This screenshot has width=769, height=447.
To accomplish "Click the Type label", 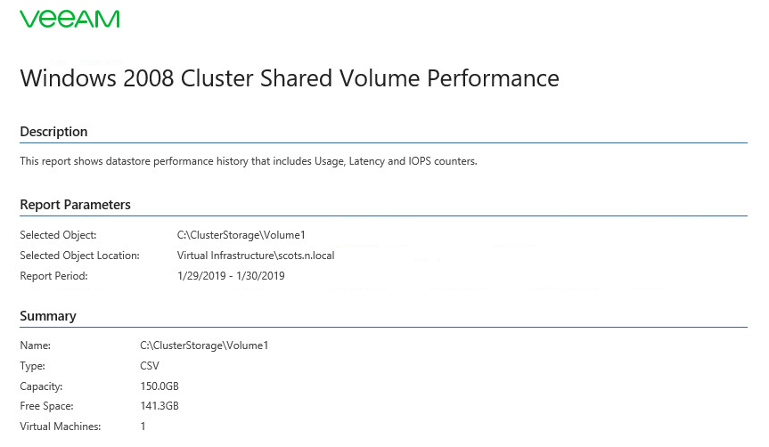I will pyautogui.click(x=32, y=366).
